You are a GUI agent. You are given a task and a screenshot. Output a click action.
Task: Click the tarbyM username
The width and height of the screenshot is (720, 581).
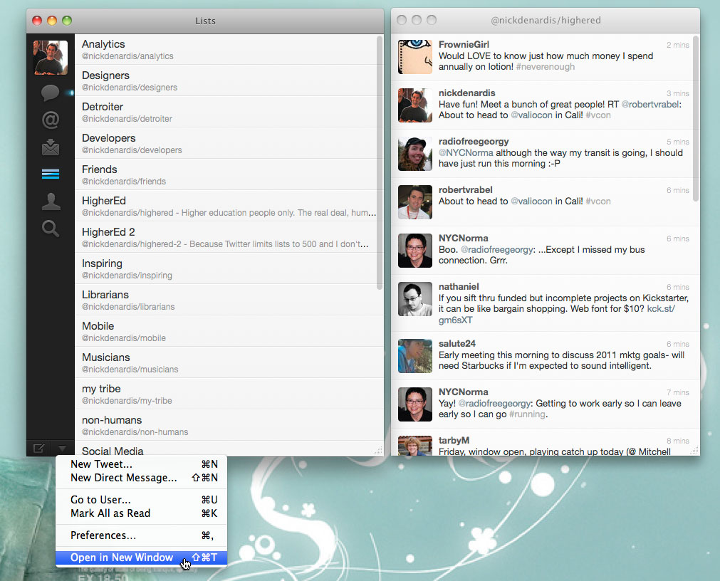coord(454,441)
